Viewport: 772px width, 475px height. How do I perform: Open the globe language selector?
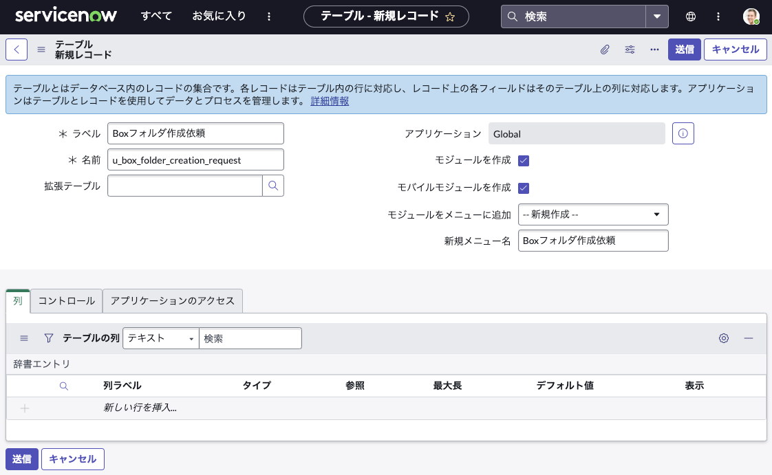click(691, 16)
